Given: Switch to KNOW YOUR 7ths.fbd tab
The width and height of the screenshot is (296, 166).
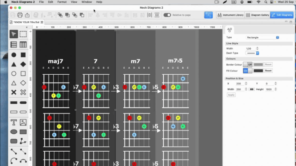Looking at the screenshot, I should coord(26,22).
